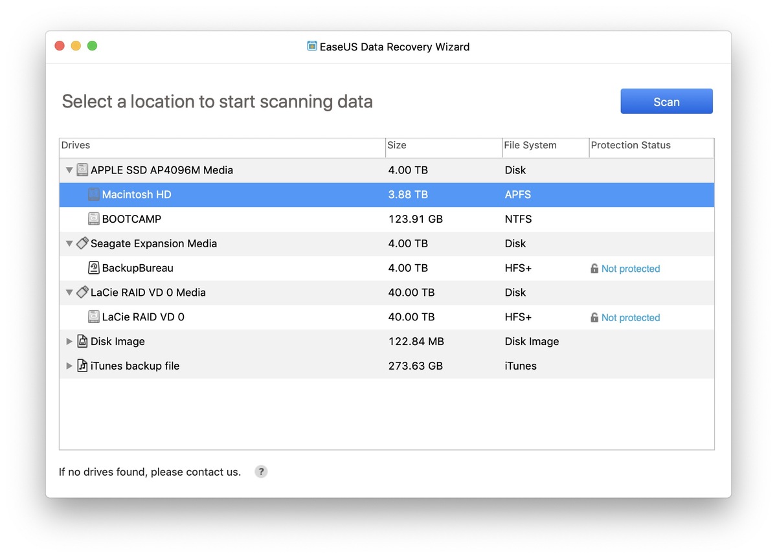
Task: Click the LaCie RAID VD 0 volume icon
Action: (x=94, y=317)
